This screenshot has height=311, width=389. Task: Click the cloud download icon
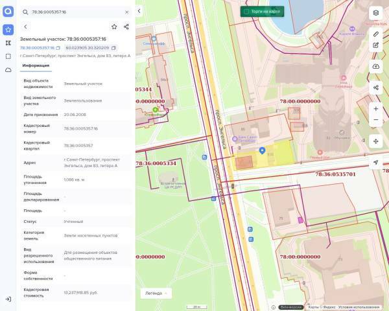coord(376,66)
